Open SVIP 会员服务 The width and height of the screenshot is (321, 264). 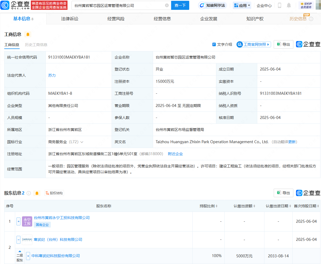click(306, 5)
